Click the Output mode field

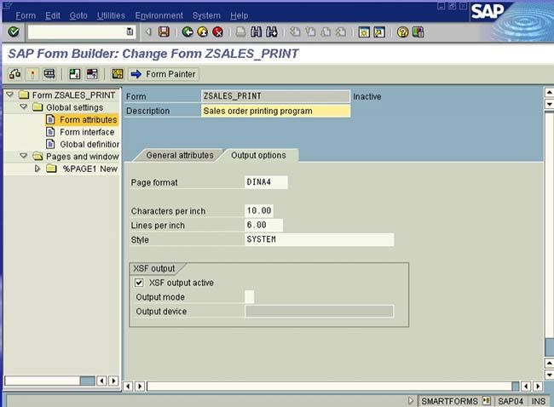[x=249, y=297]
